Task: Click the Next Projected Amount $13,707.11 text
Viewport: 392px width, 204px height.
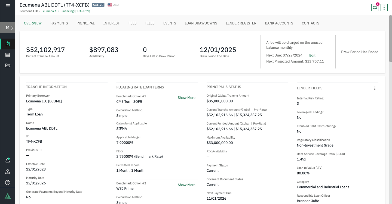Action: click(295, 61)
